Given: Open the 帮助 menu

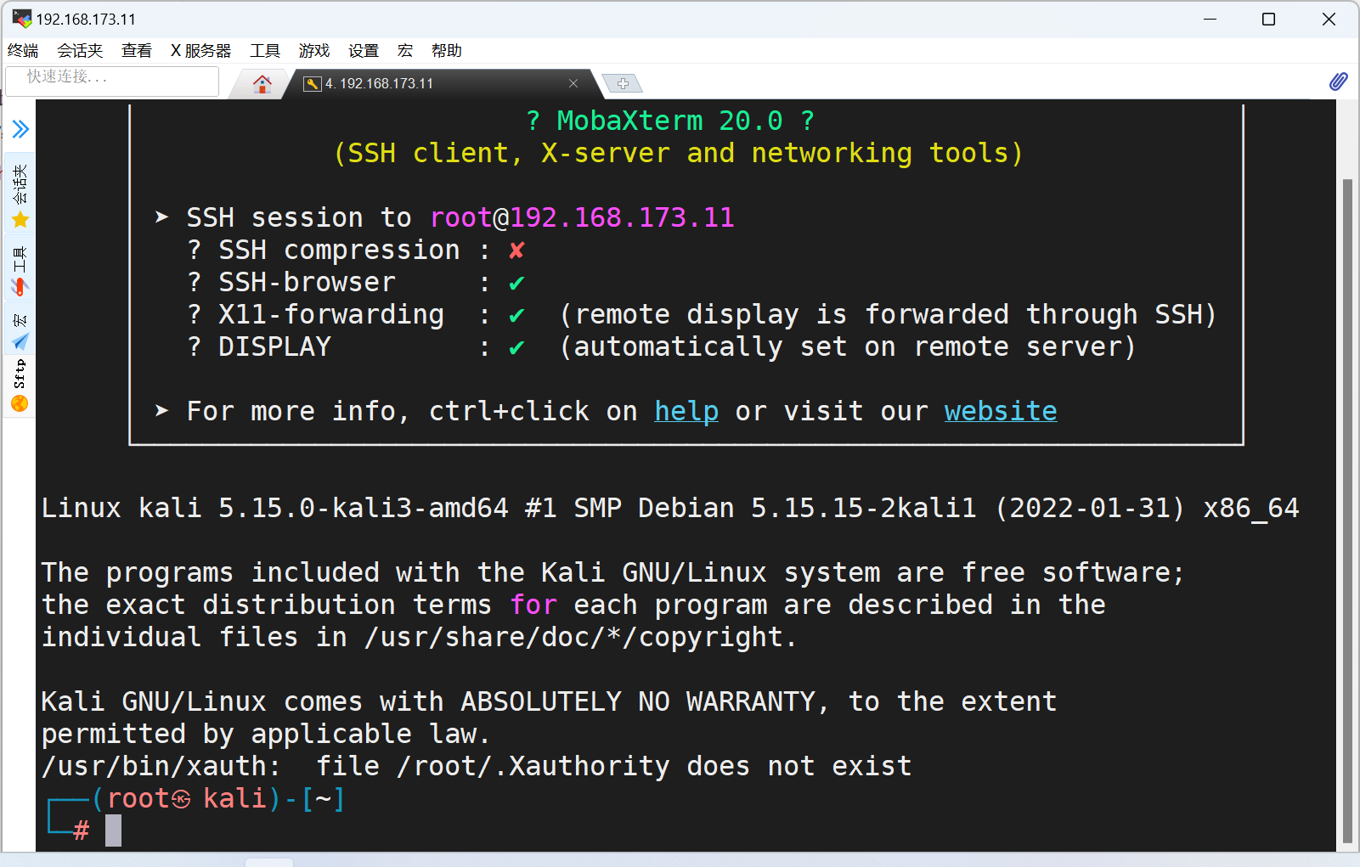Looking at the screenshot, I should tap(446, 51).
